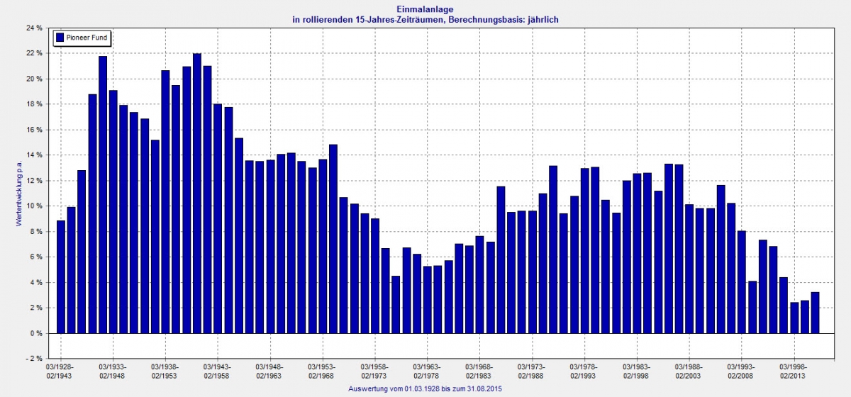The image size is (851, 397).
Task: Select the 0 % y-axis label
Action: point(37,333)
